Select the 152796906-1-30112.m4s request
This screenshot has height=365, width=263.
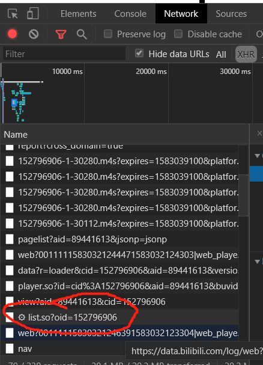[119, 224]
